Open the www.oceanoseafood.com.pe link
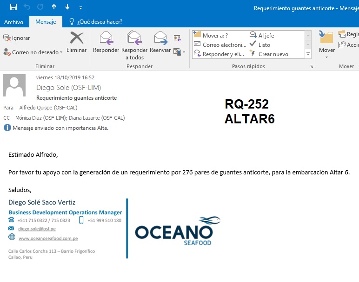 point(48,238)
